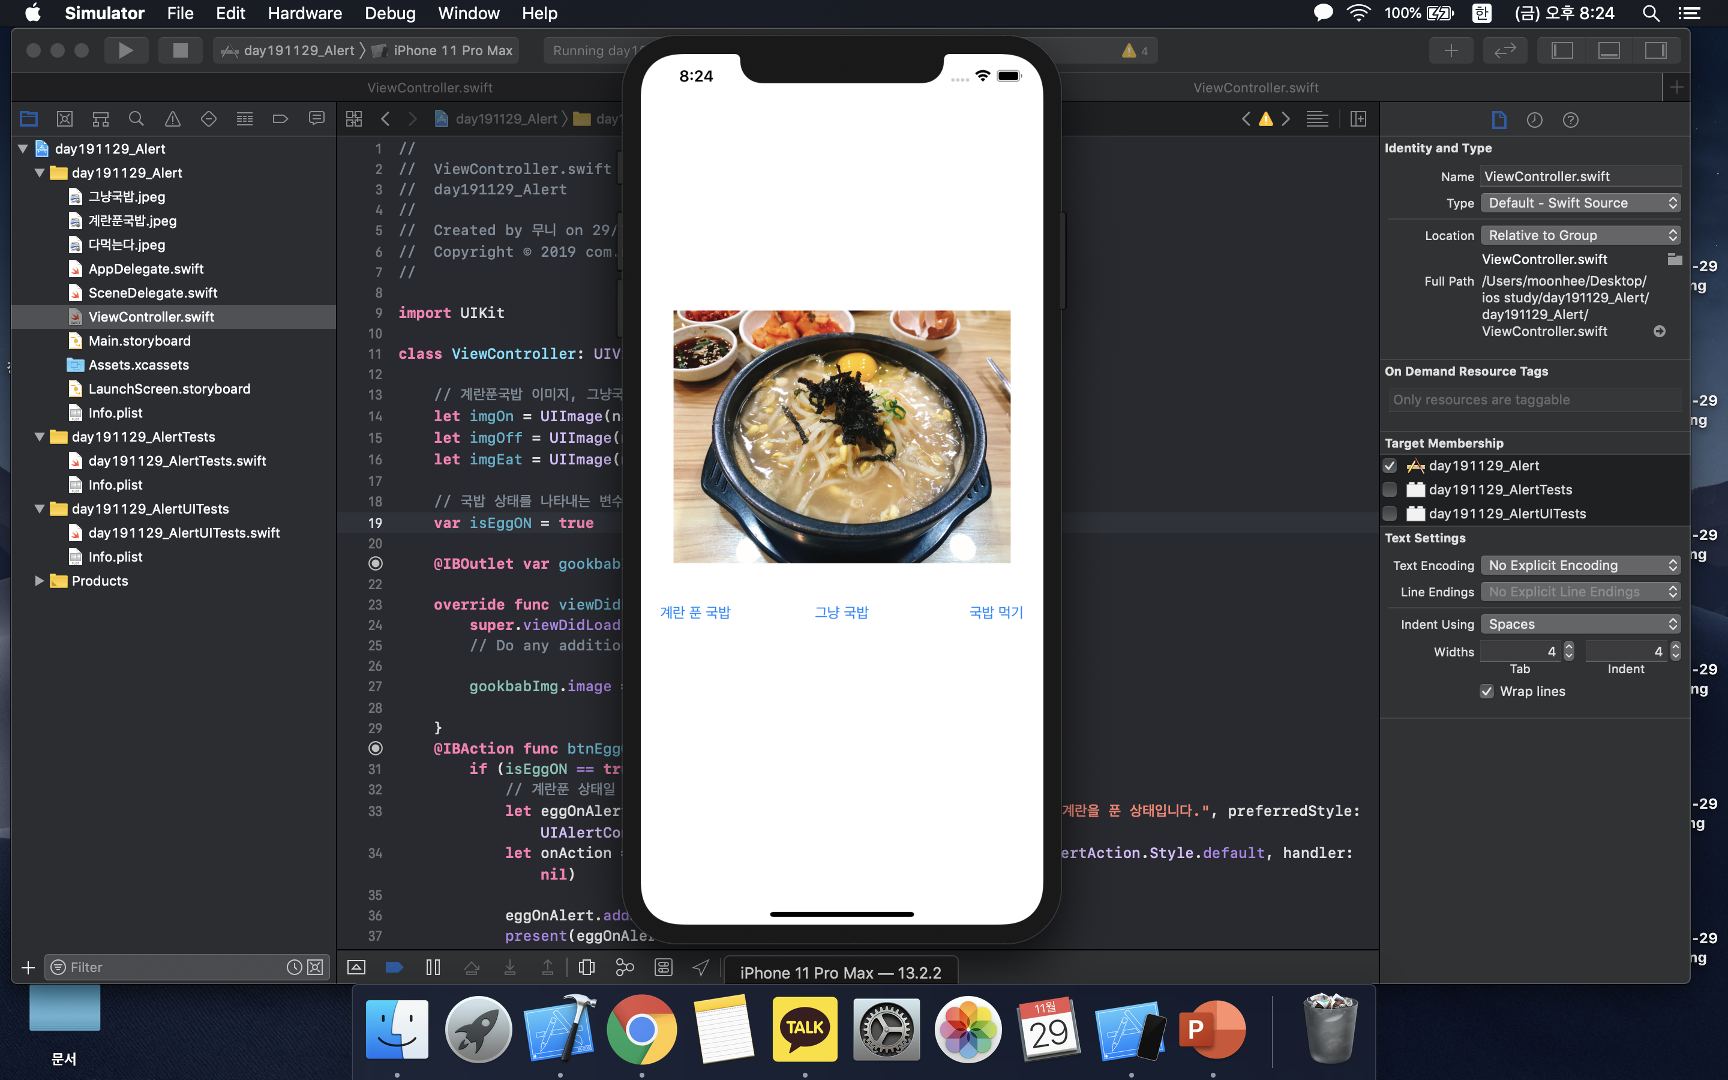Screen dimensions: 1728x1080
Task: Enable day191129_AlertTests target membership
Action: 1390,490
